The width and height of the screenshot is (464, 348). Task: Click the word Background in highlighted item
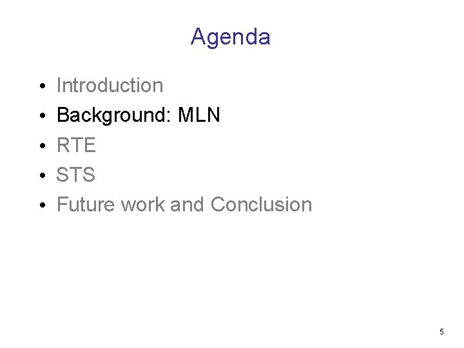point(111,115)
